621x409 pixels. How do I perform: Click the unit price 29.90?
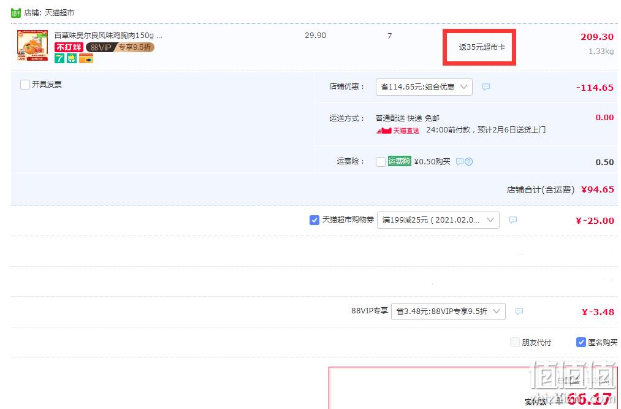(315, 36)
